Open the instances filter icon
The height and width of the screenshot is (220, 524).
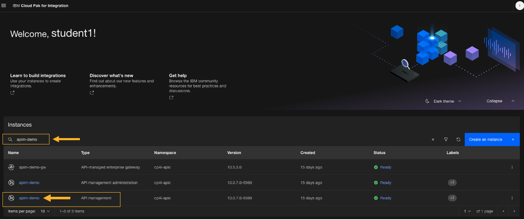(x=446, y=139)
